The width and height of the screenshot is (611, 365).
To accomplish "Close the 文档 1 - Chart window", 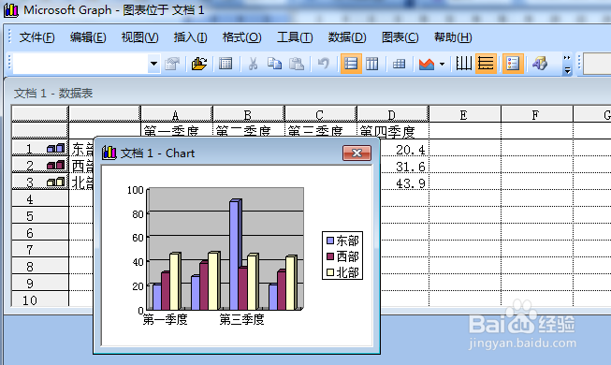I will [x=356, y=153].
